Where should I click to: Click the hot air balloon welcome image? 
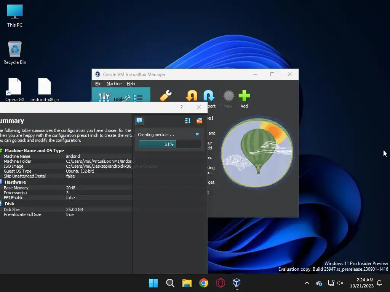click(257, 153)
